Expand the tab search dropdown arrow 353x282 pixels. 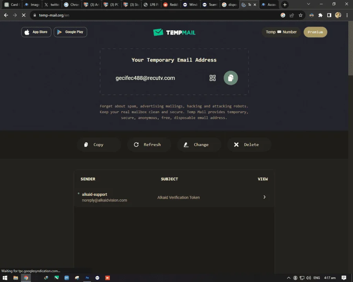tap(308, 4)
